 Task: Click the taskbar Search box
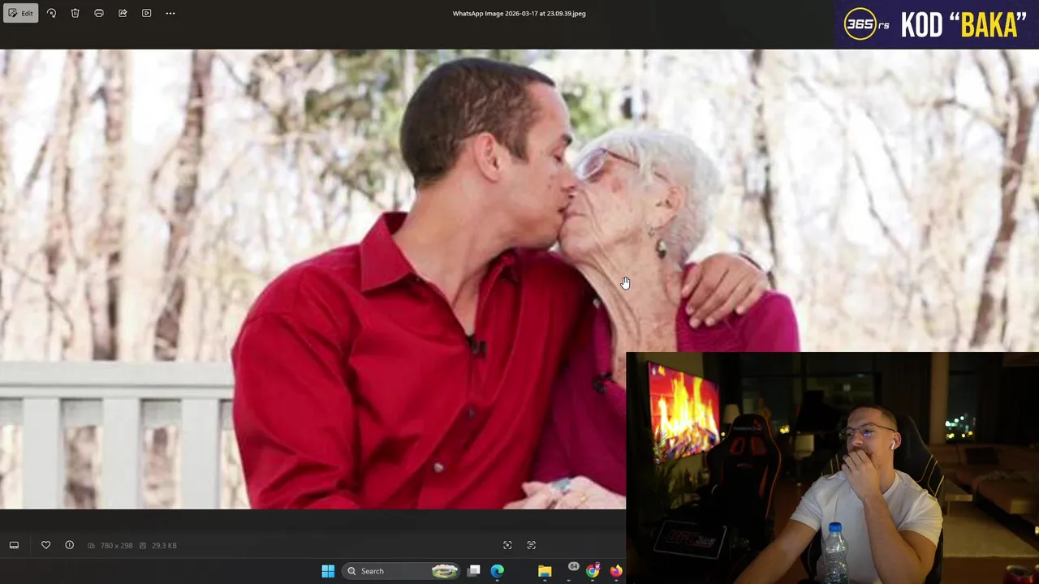coord(400,571)
